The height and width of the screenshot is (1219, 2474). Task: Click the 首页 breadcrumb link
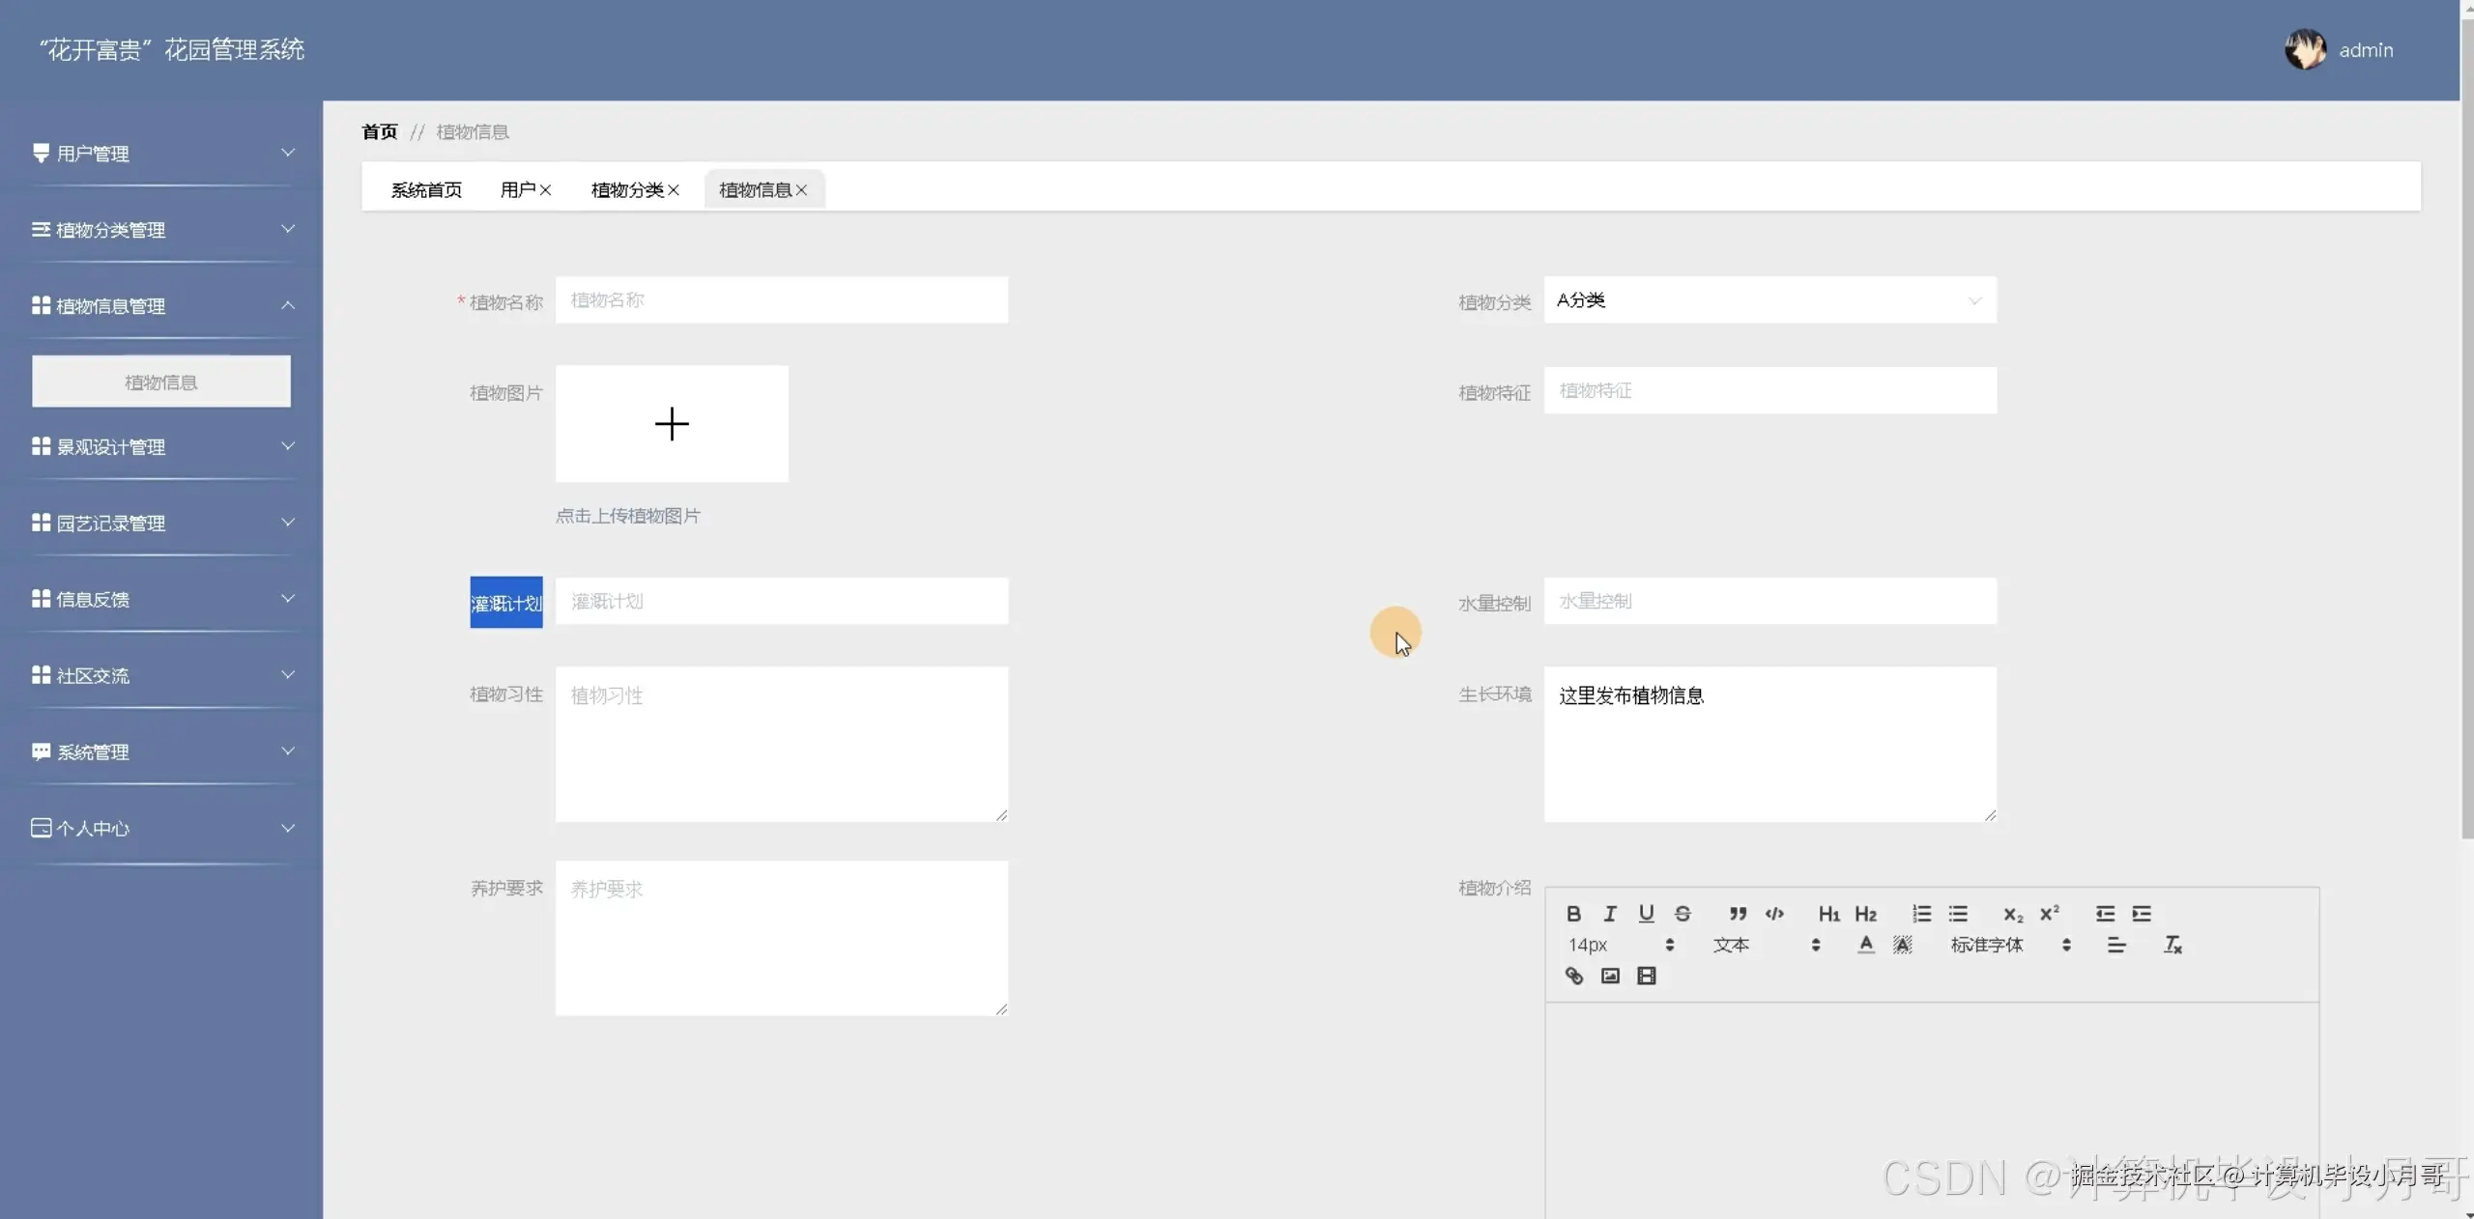pyautogui.click(x=379, y=131)
